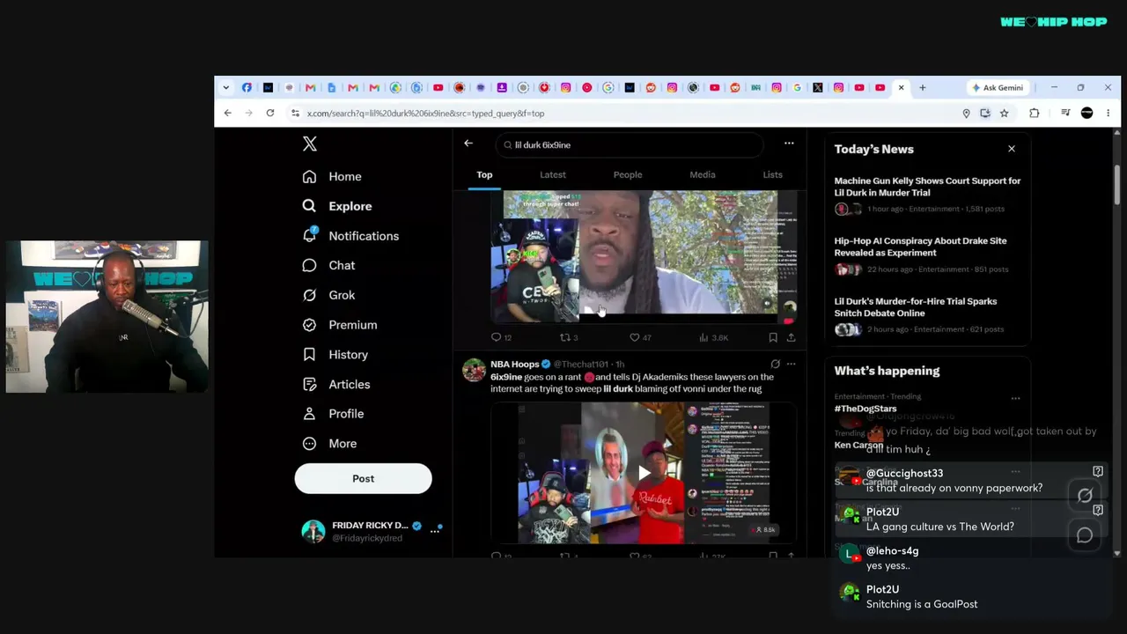Open the Chrome tab search dropdown

click(x=225, y=87)
